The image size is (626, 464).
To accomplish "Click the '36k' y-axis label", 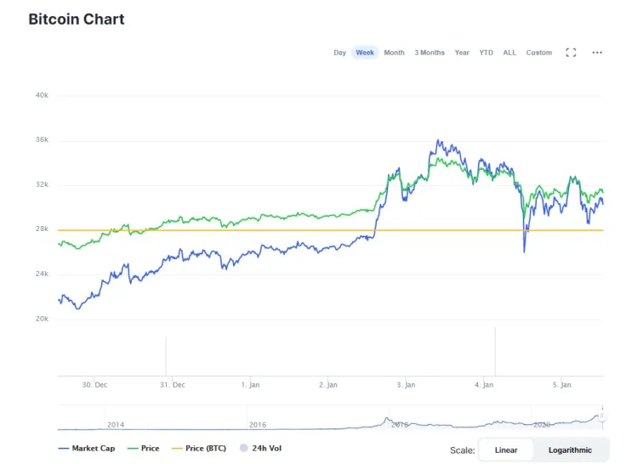I will pyautogui.click(x=42, y=139).
